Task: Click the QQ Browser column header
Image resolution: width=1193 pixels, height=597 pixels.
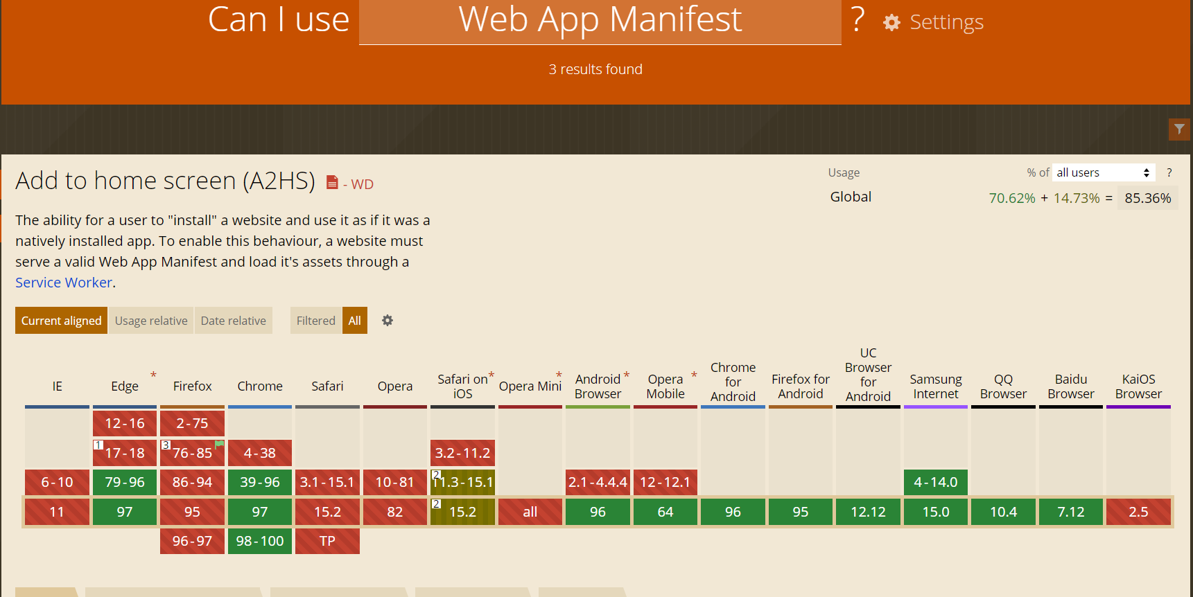Action: point(1003,386)
